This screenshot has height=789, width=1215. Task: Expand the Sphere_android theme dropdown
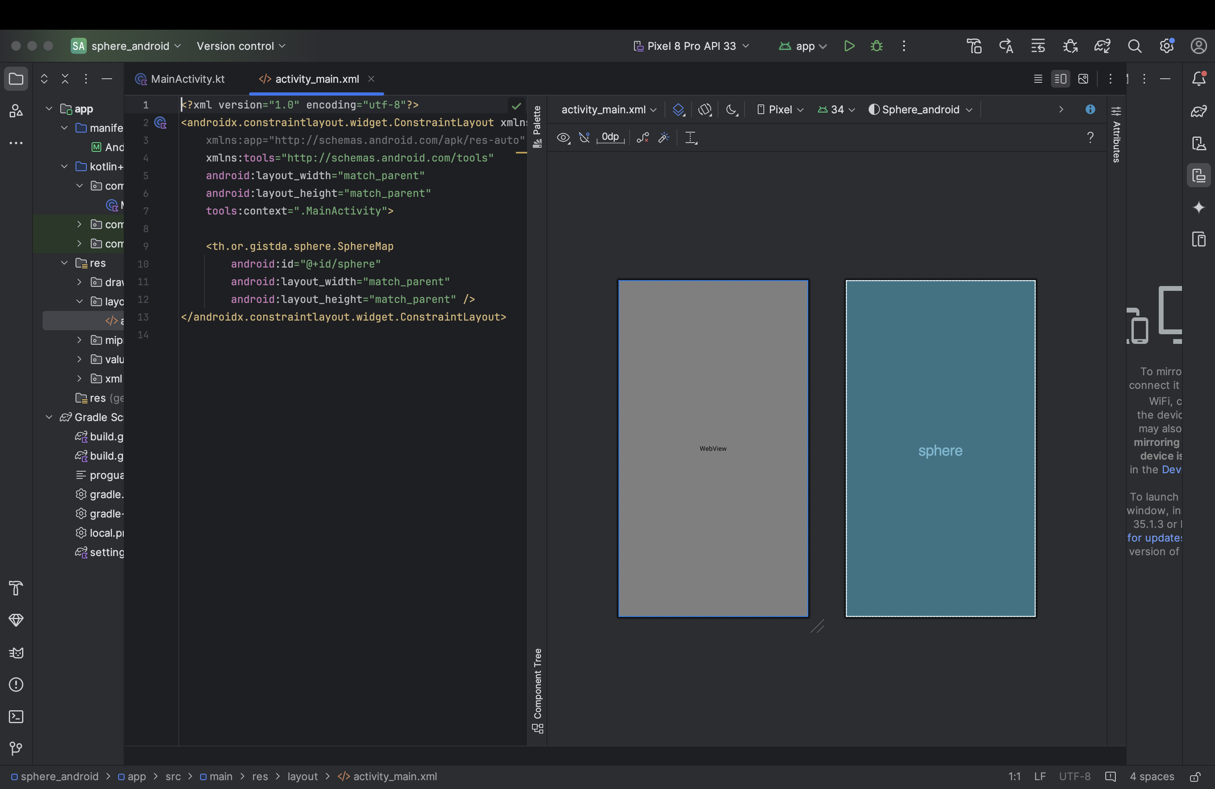pyautogui.click(x=920, y=110)
